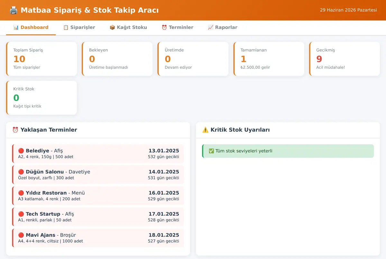
Task: Click the red circle icon beside Mavi Ajans
Action: pyautogui.click(x=21, y=235)
